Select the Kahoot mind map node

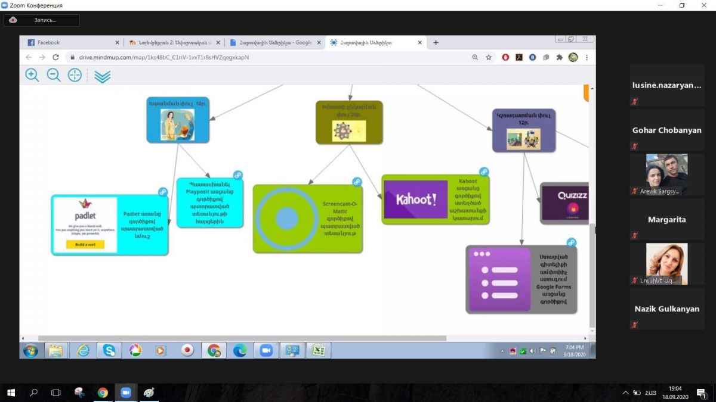(435, 200)
